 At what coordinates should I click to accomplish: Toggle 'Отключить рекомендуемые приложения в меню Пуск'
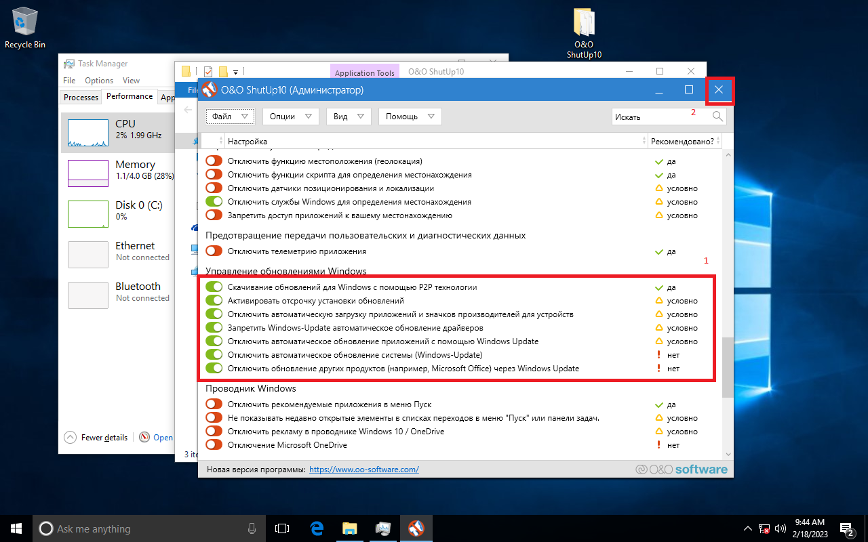(214, 404)
